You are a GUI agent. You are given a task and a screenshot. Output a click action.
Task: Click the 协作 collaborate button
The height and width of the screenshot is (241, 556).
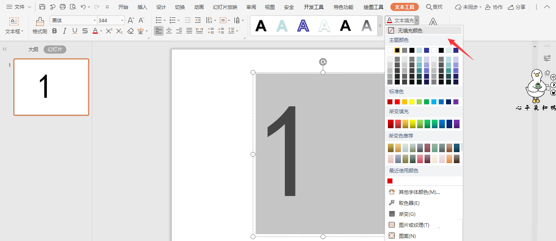point(494,7)
